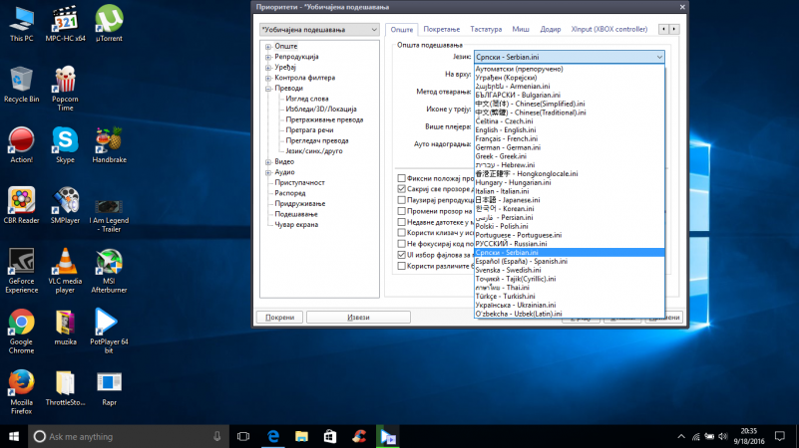Select the Rapr desktop icon
799x448 pixels.
109,388
